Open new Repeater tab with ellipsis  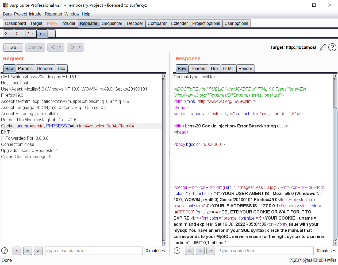click(51, 34)
